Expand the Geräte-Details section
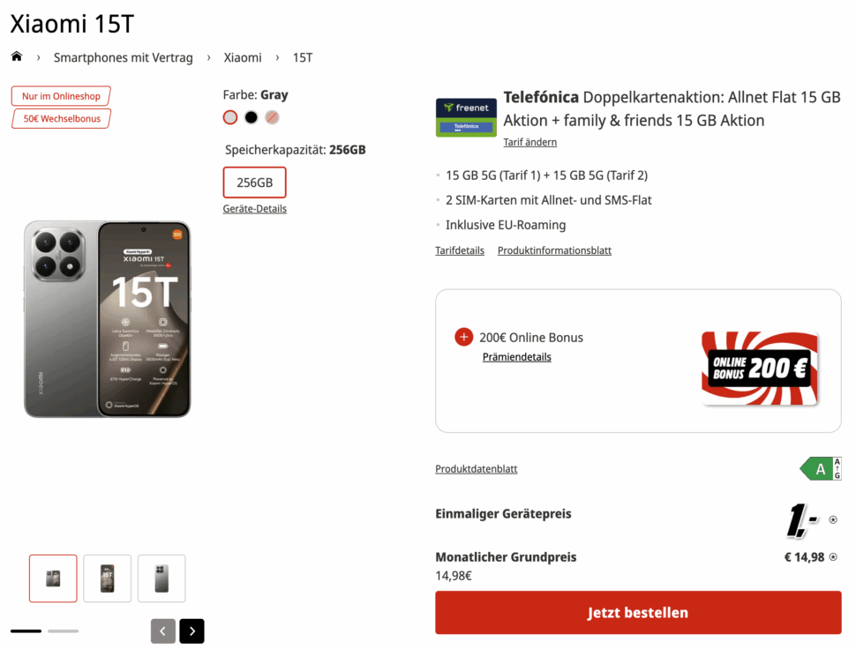856x649 pixels. tap(254, 208)
